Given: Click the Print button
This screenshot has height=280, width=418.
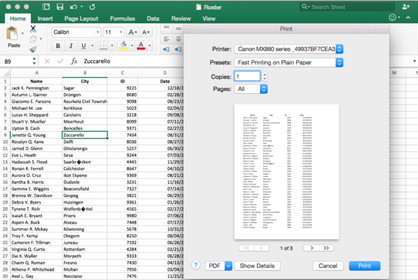Looking at the screenshot, I should pos(365,266).
